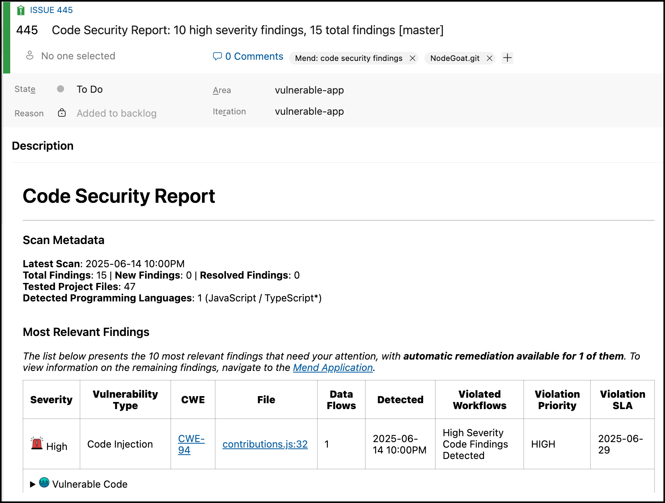Image resolution: width=665 pixels, height=503 pixels.
Task: Open the ISSUE 445 link
Action: click(51, 10)
